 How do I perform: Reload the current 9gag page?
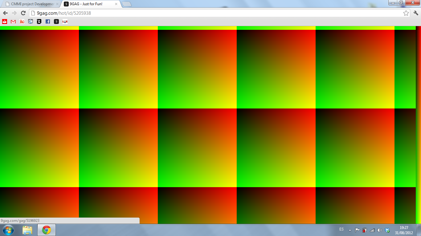click(x=23, y=13)
